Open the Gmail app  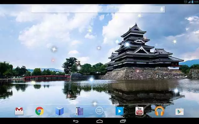pyautogui.click(x=19, y=111)
